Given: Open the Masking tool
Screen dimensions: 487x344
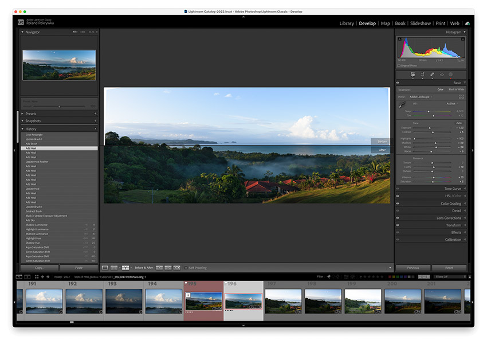Looking at the screenshot, I should coord(451,75).
